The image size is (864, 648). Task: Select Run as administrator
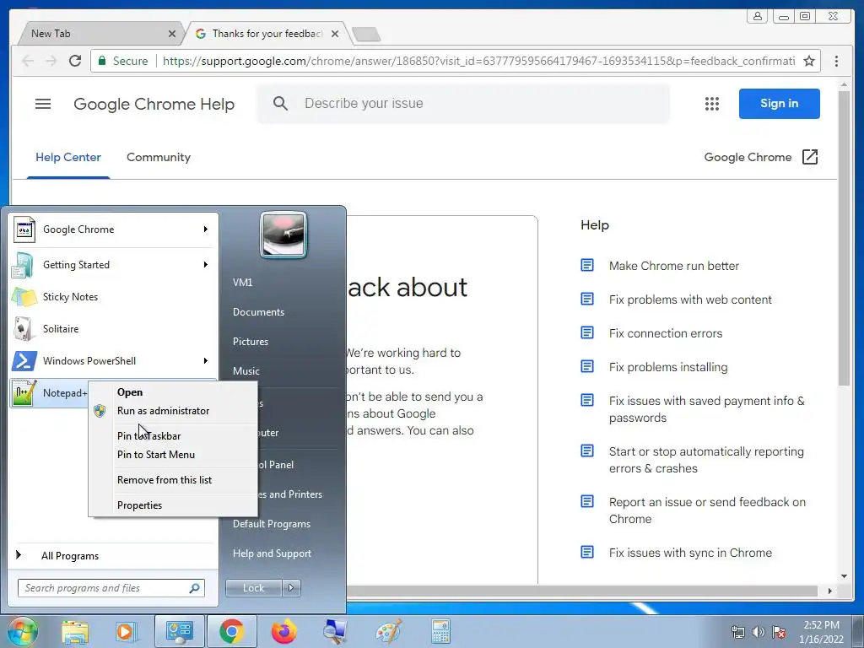coord(163,411)
